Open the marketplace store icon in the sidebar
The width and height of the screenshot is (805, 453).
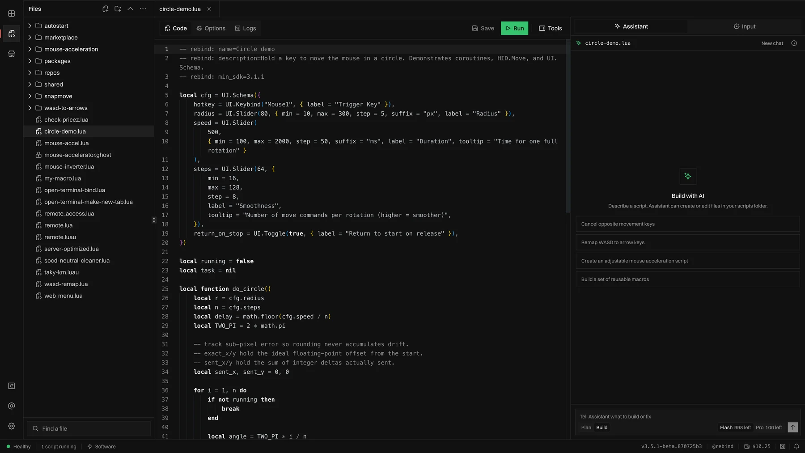(12, 54)
